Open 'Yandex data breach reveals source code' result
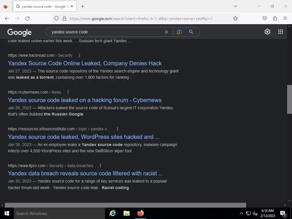 tap(86, 173)
